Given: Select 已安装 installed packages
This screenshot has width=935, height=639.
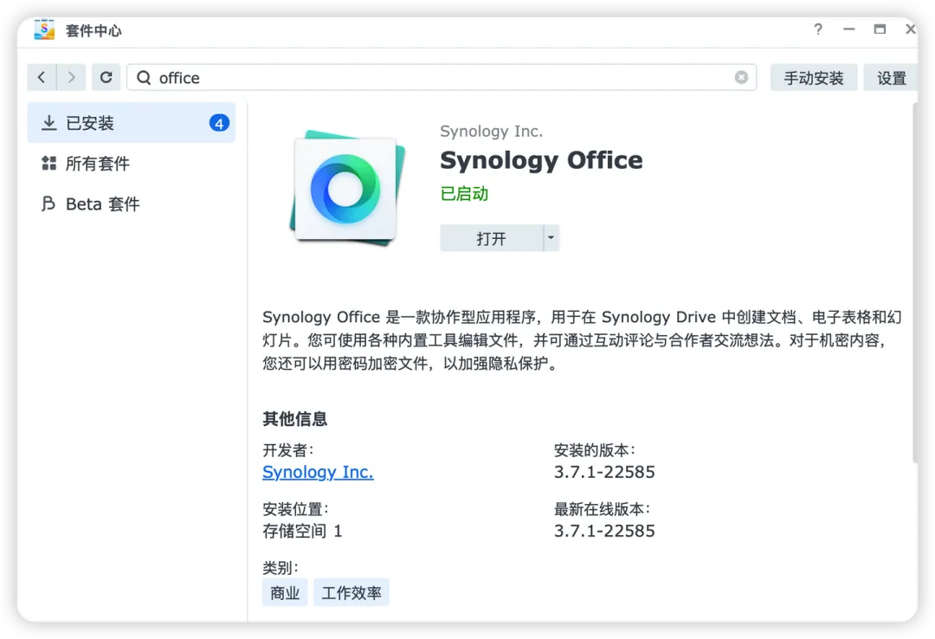Looking at the screenshot, I should click(x=132, y=123).
